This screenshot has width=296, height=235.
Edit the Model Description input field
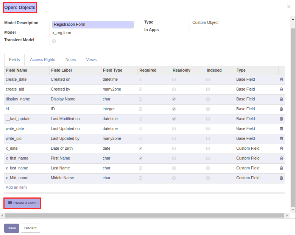(x=93, y=25)
